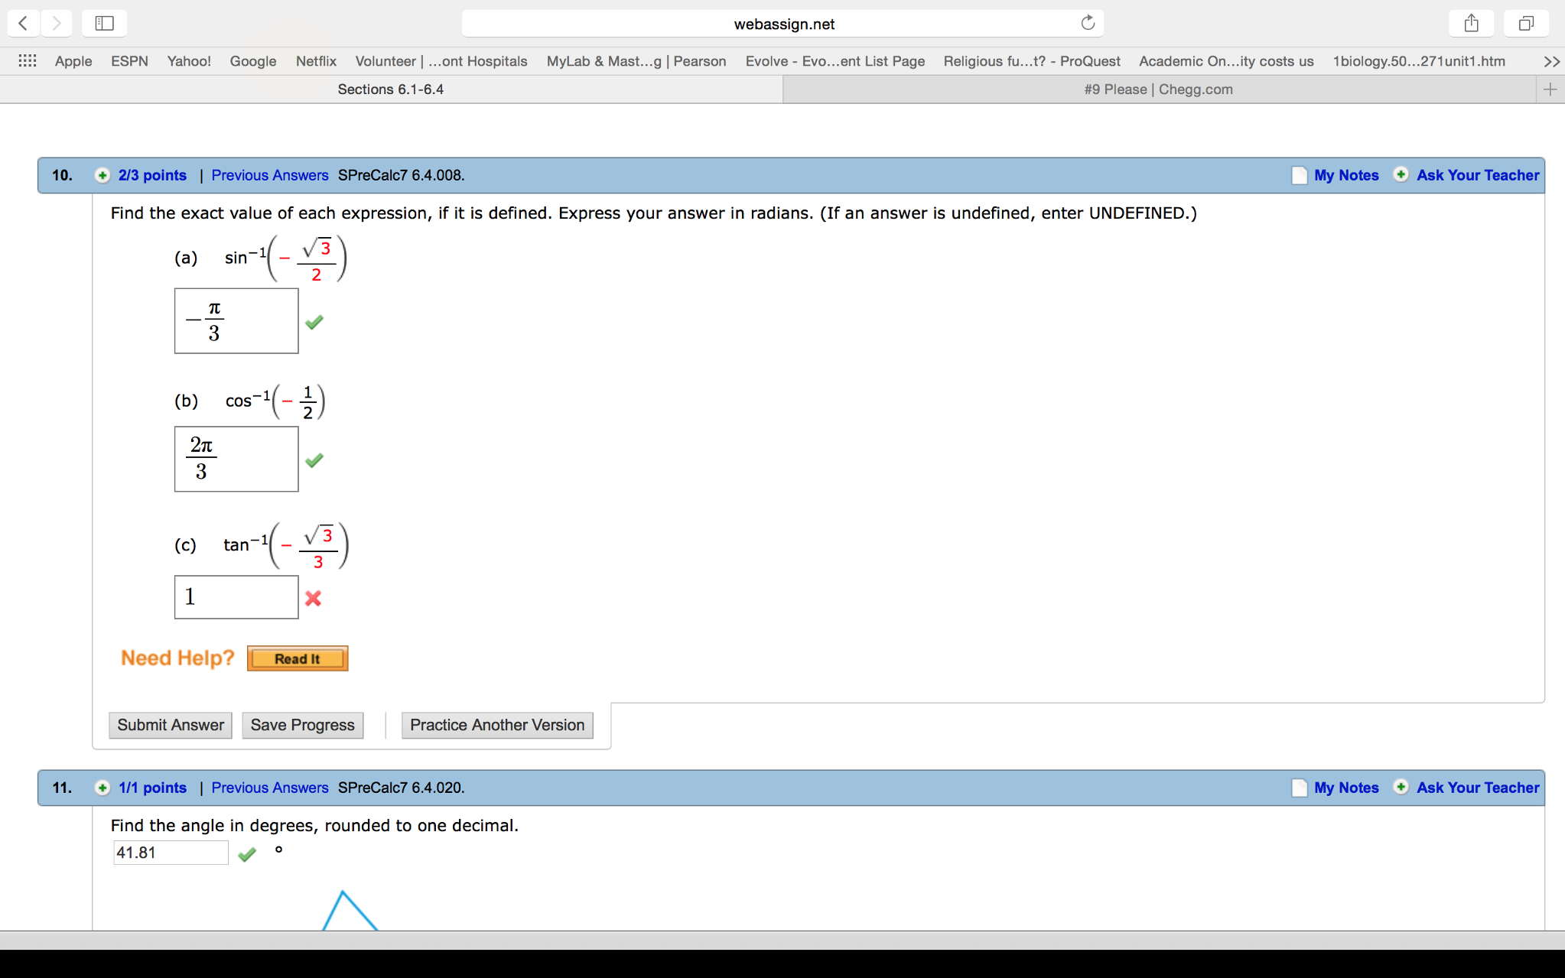Switch to the Chegg.com tab
This screenshot has height=978, width=1565.
point(1158,89)
